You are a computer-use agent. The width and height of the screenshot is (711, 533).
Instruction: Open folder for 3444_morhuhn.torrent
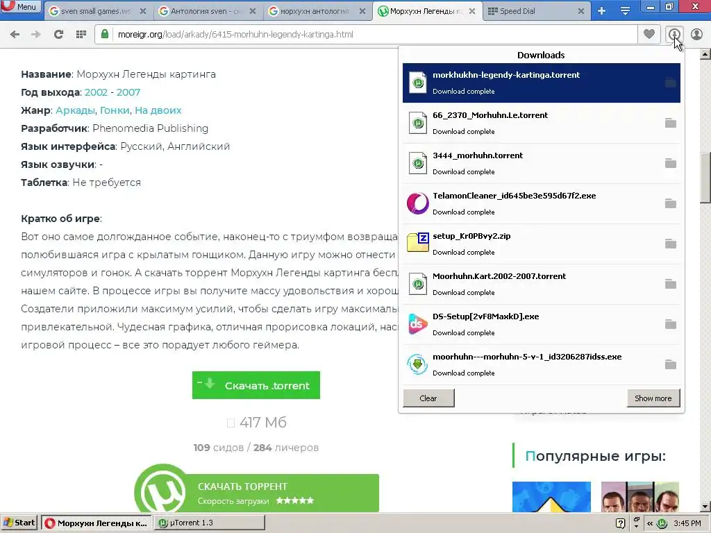(x=670, y=163)
